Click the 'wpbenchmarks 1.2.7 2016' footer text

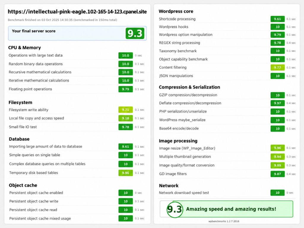click(224, 221)
